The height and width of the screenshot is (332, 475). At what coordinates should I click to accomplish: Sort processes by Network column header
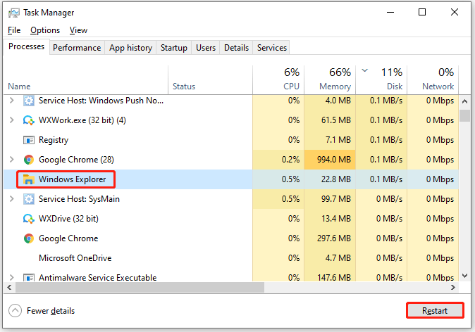pyautogui.click(x=433, y=79)
